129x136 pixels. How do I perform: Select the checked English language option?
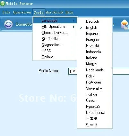(x=95, y=28)
